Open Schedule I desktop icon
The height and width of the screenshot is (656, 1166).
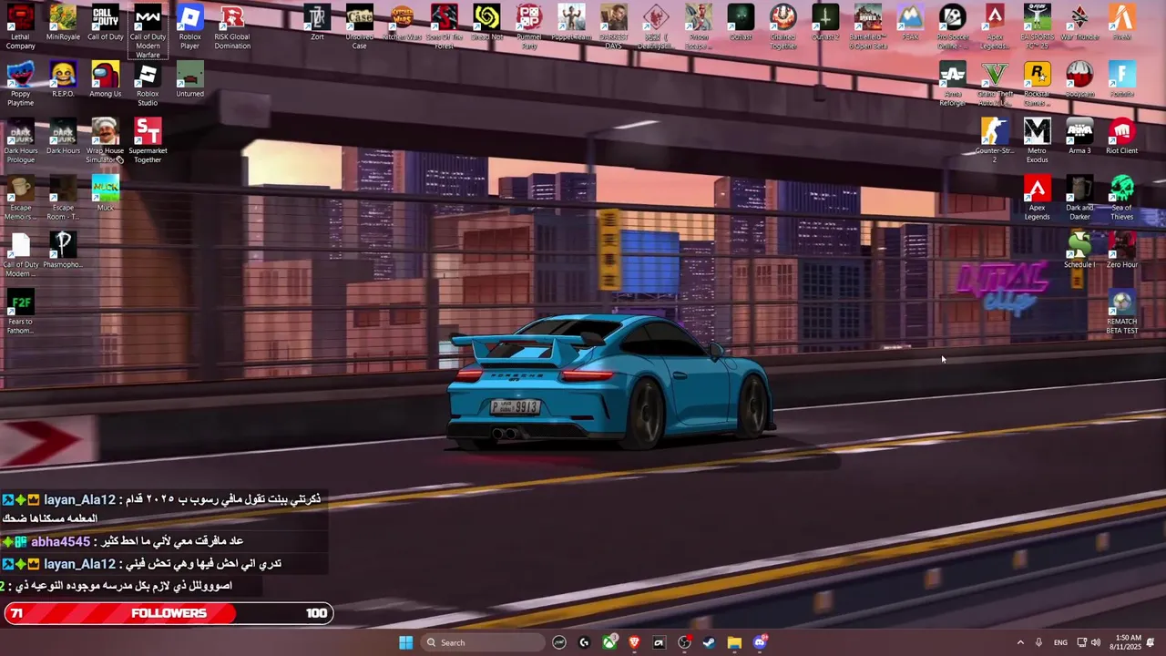pyautogui.click(x=1079, y=251)
